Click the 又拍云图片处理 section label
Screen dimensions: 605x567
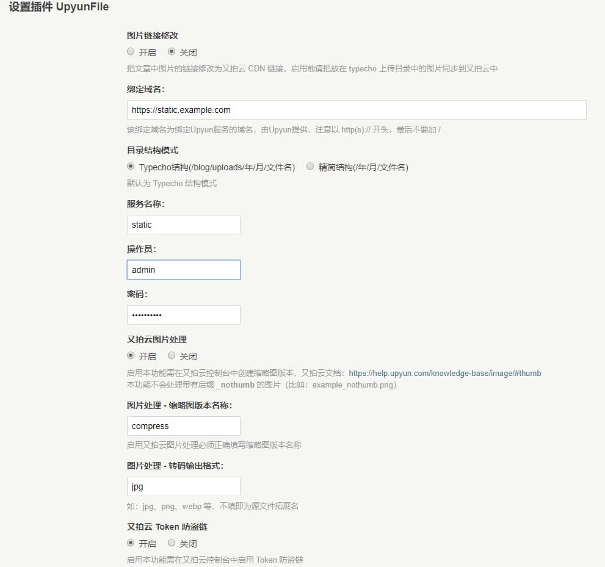[x=154, y=339]
